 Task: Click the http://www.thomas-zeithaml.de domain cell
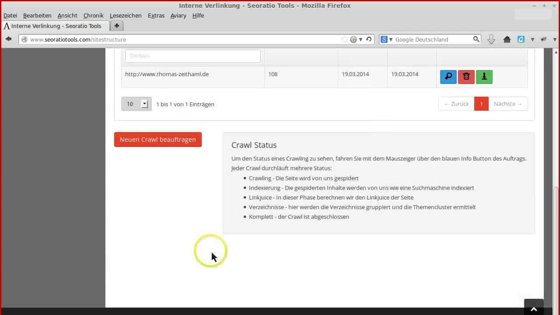pos(193,77)
